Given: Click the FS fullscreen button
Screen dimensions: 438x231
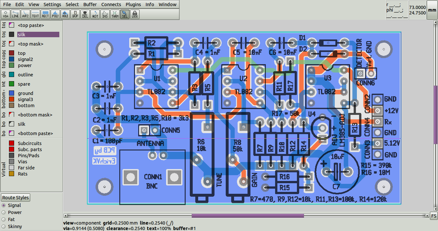Looking at the screenshot, I should [434, 216].
